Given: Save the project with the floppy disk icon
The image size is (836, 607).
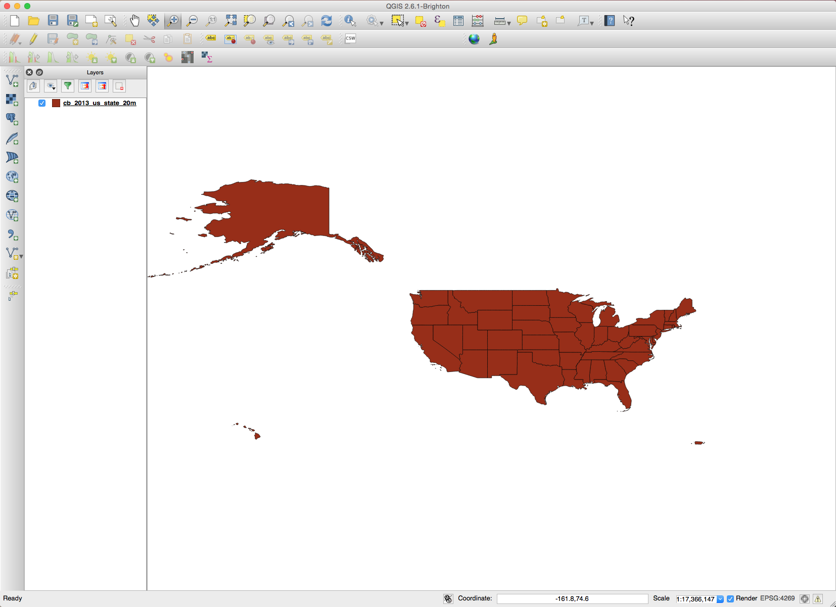Looking at the screenshot, I should tap(53, 21).
